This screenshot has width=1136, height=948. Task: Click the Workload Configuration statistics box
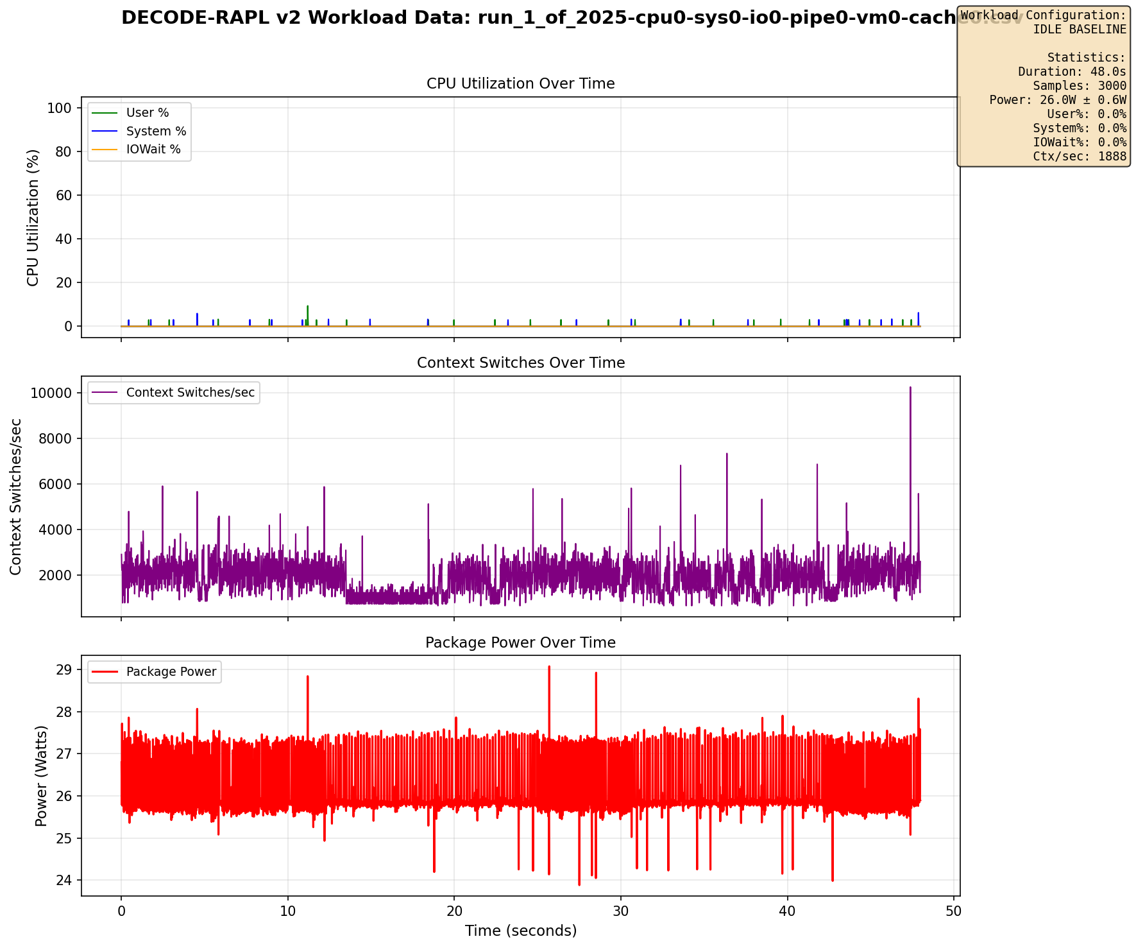tap(1043, 86)
